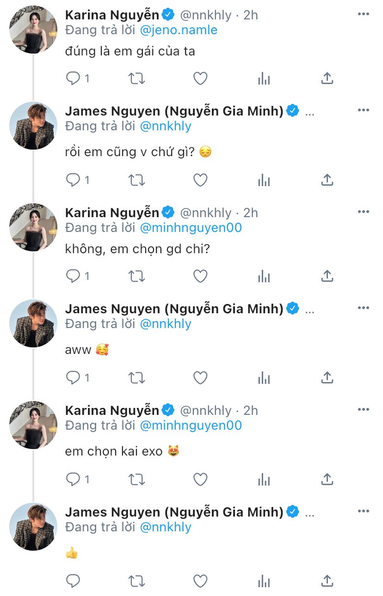
Task: Like the "không, em chọn gd chi?" tweet
Action: pyautogui.click(x=200, y=276)
